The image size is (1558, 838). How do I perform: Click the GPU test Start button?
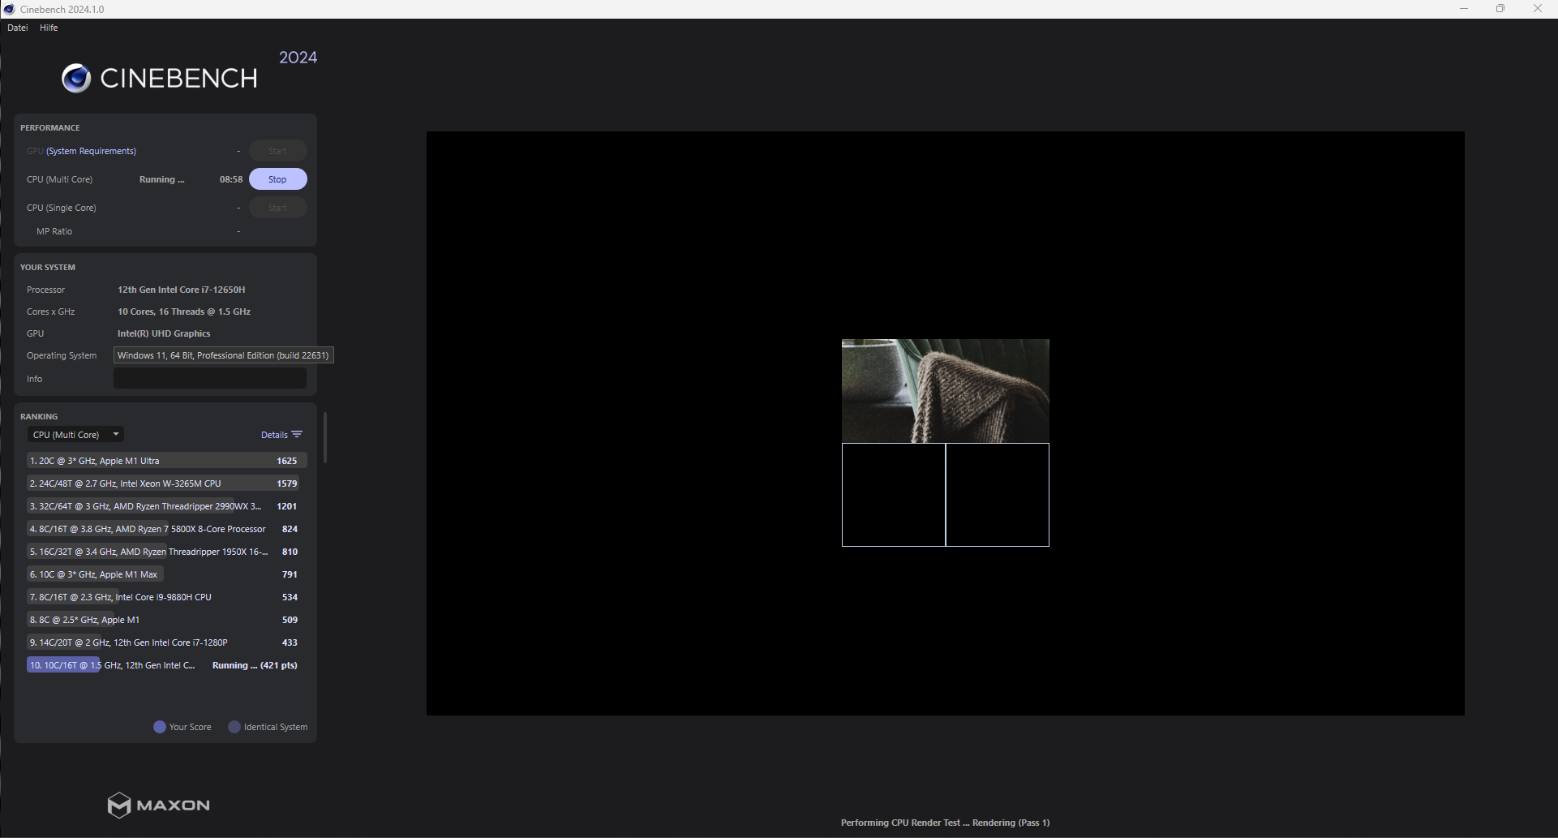pyautogui.click(x=277, y=151)
